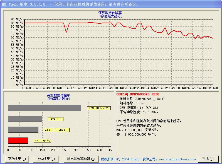Screen dimensions: 222x164
Task: Click the 保存结果(S) save results button
Action: (x=17, y=159)
